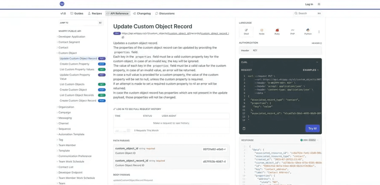The height and width of the screenshot is (185, 380).
Task: Collapse the CURL panel chevron
Action: coord(317,62)
